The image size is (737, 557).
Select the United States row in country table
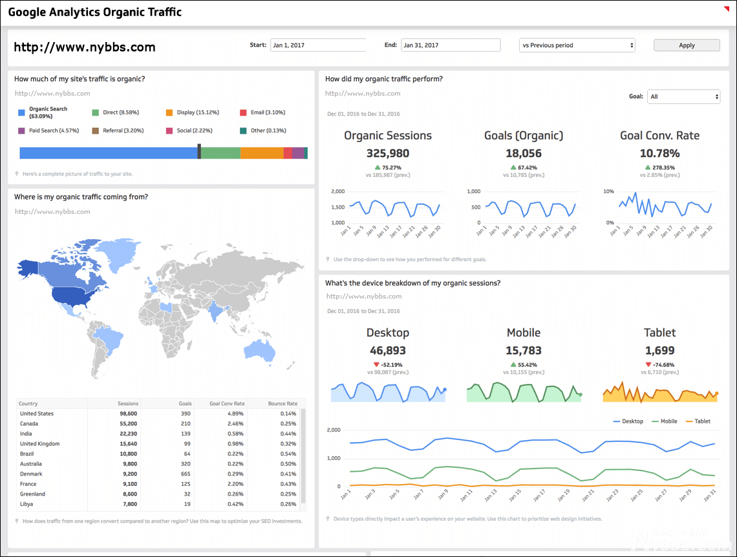(37, 414)
